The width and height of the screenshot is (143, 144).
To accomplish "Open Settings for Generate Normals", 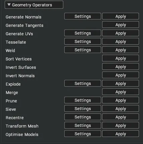I will 83,16.
